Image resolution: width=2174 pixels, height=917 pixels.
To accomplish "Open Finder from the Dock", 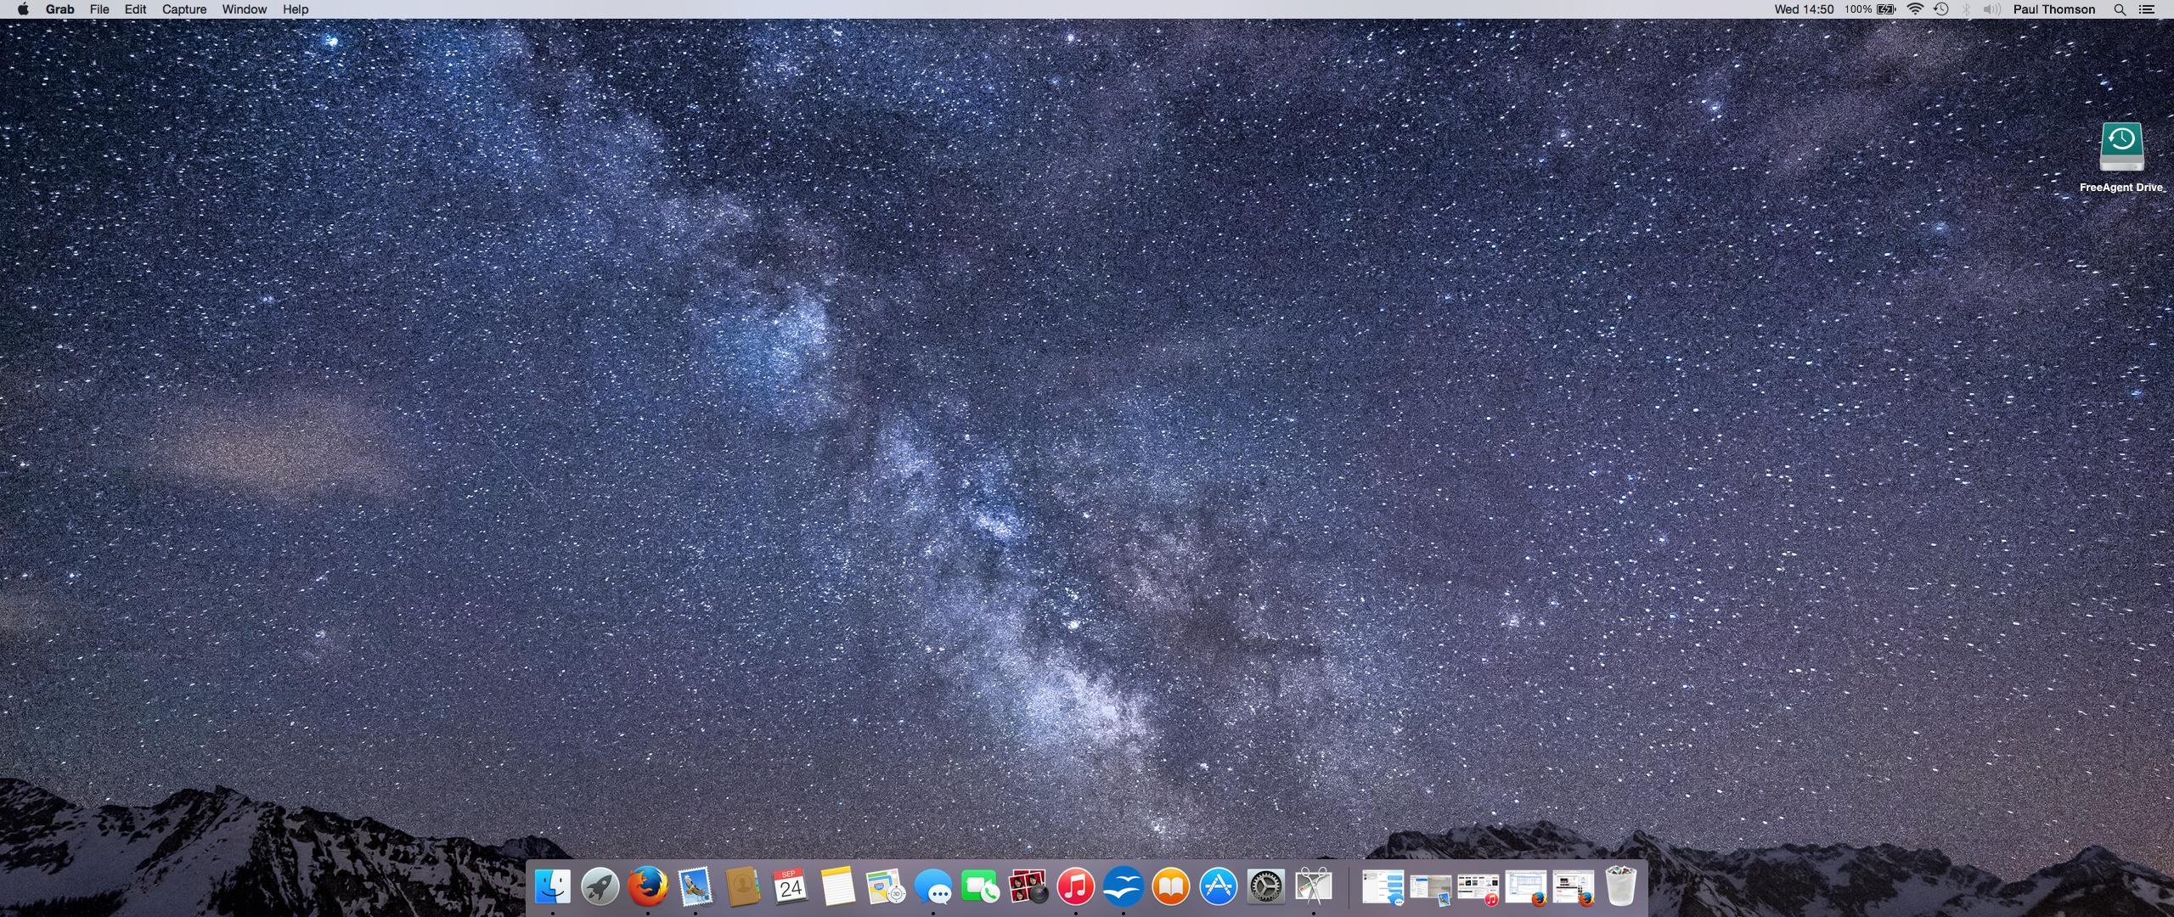I will (x=552, y=887).
